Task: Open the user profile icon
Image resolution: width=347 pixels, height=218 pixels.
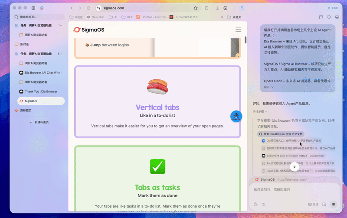Action: coord(225,8)
